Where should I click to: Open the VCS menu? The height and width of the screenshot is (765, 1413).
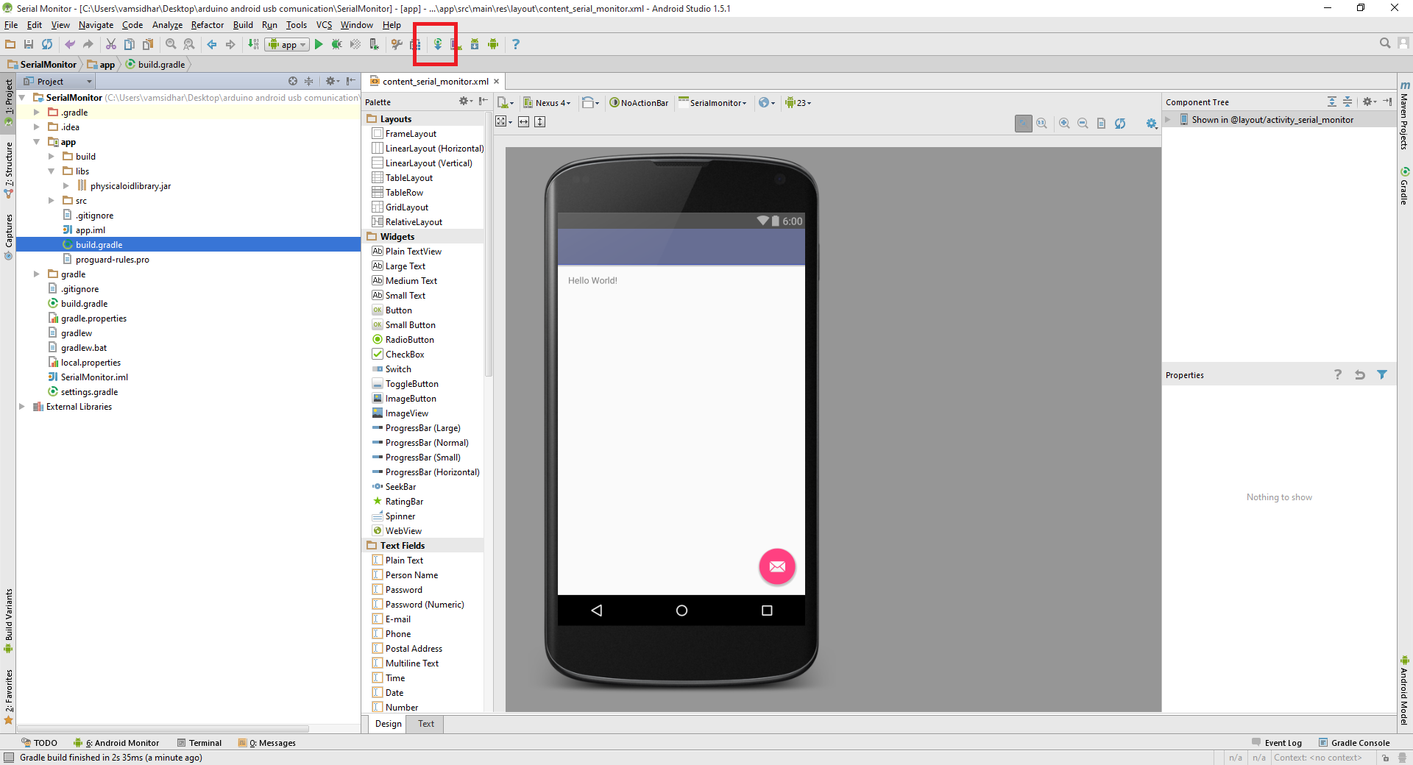click(324, 25)
